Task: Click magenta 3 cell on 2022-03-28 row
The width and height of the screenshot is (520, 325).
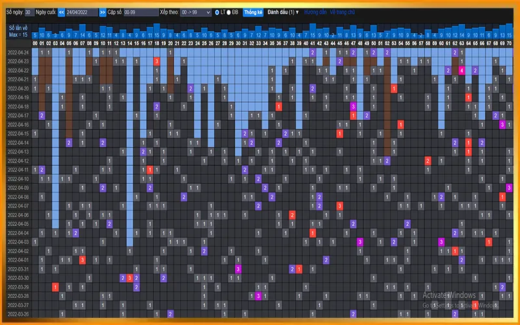Action: 258,296
